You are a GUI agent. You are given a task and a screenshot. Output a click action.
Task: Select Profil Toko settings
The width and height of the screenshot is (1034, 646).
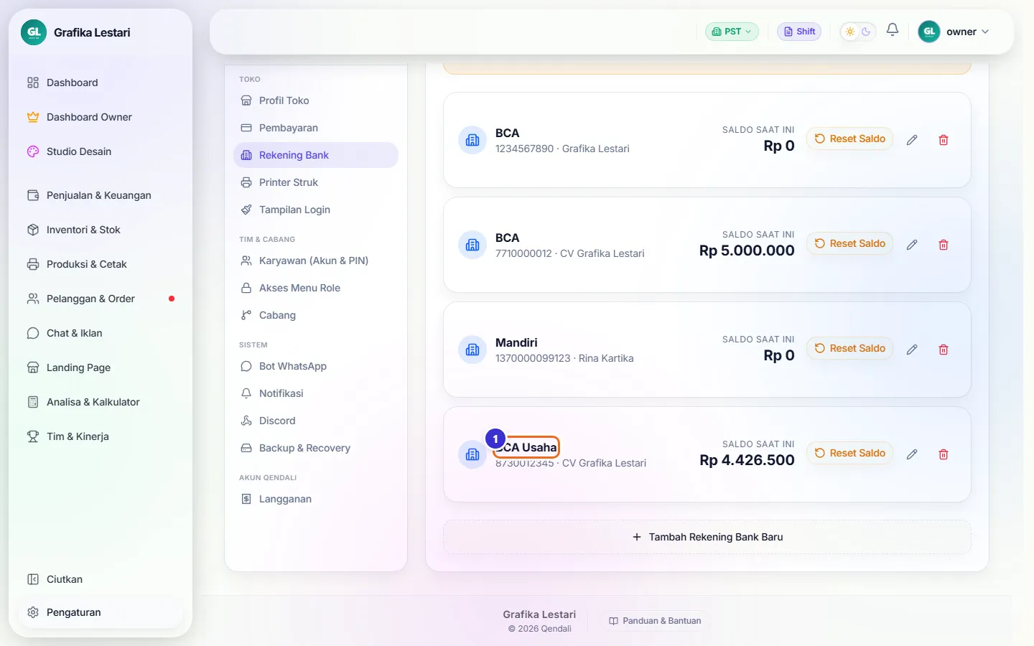pyautogui.click(x=316, y=100)
